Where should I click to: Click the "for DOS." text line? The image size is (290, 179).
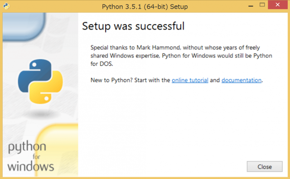(x=101, y=64)
